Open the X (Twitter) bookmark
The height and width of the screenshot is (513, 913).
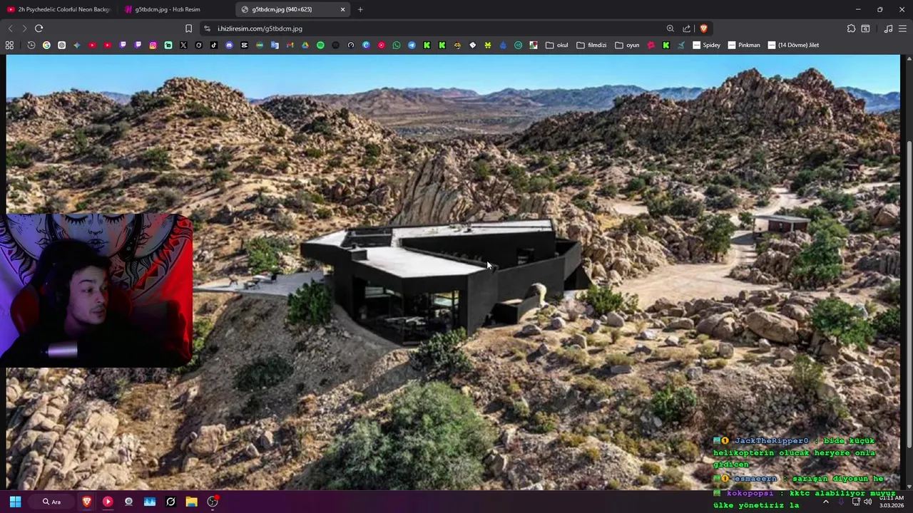(183, 45)
